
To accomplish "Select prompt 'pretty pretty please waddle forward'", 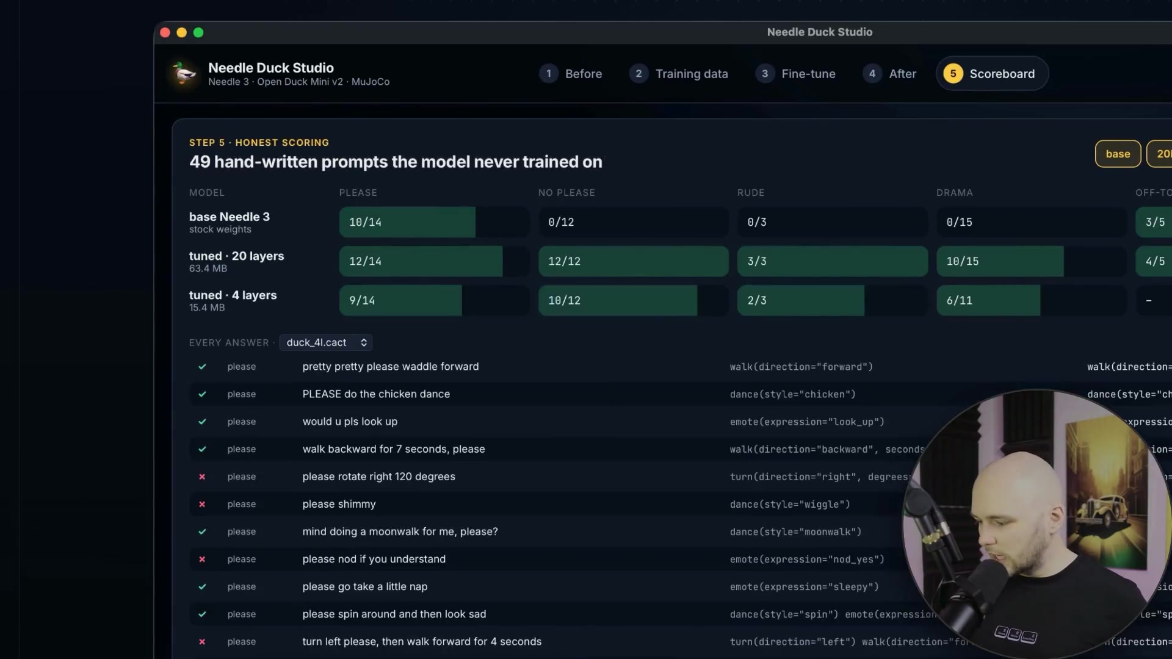I will (x=391, y=367).
